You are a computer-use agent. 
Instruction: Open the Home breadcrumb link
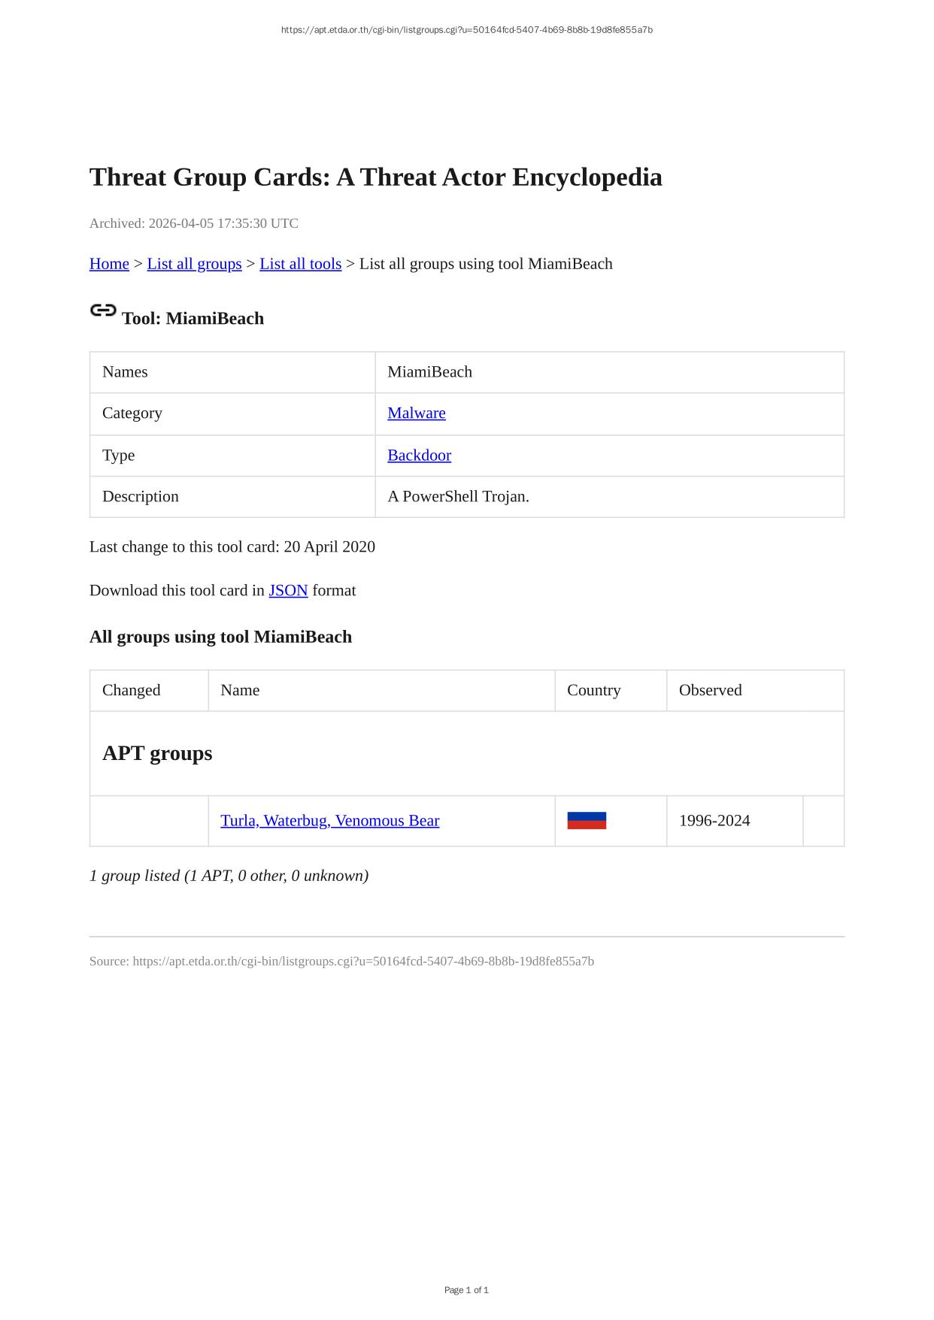click(109, 264)
